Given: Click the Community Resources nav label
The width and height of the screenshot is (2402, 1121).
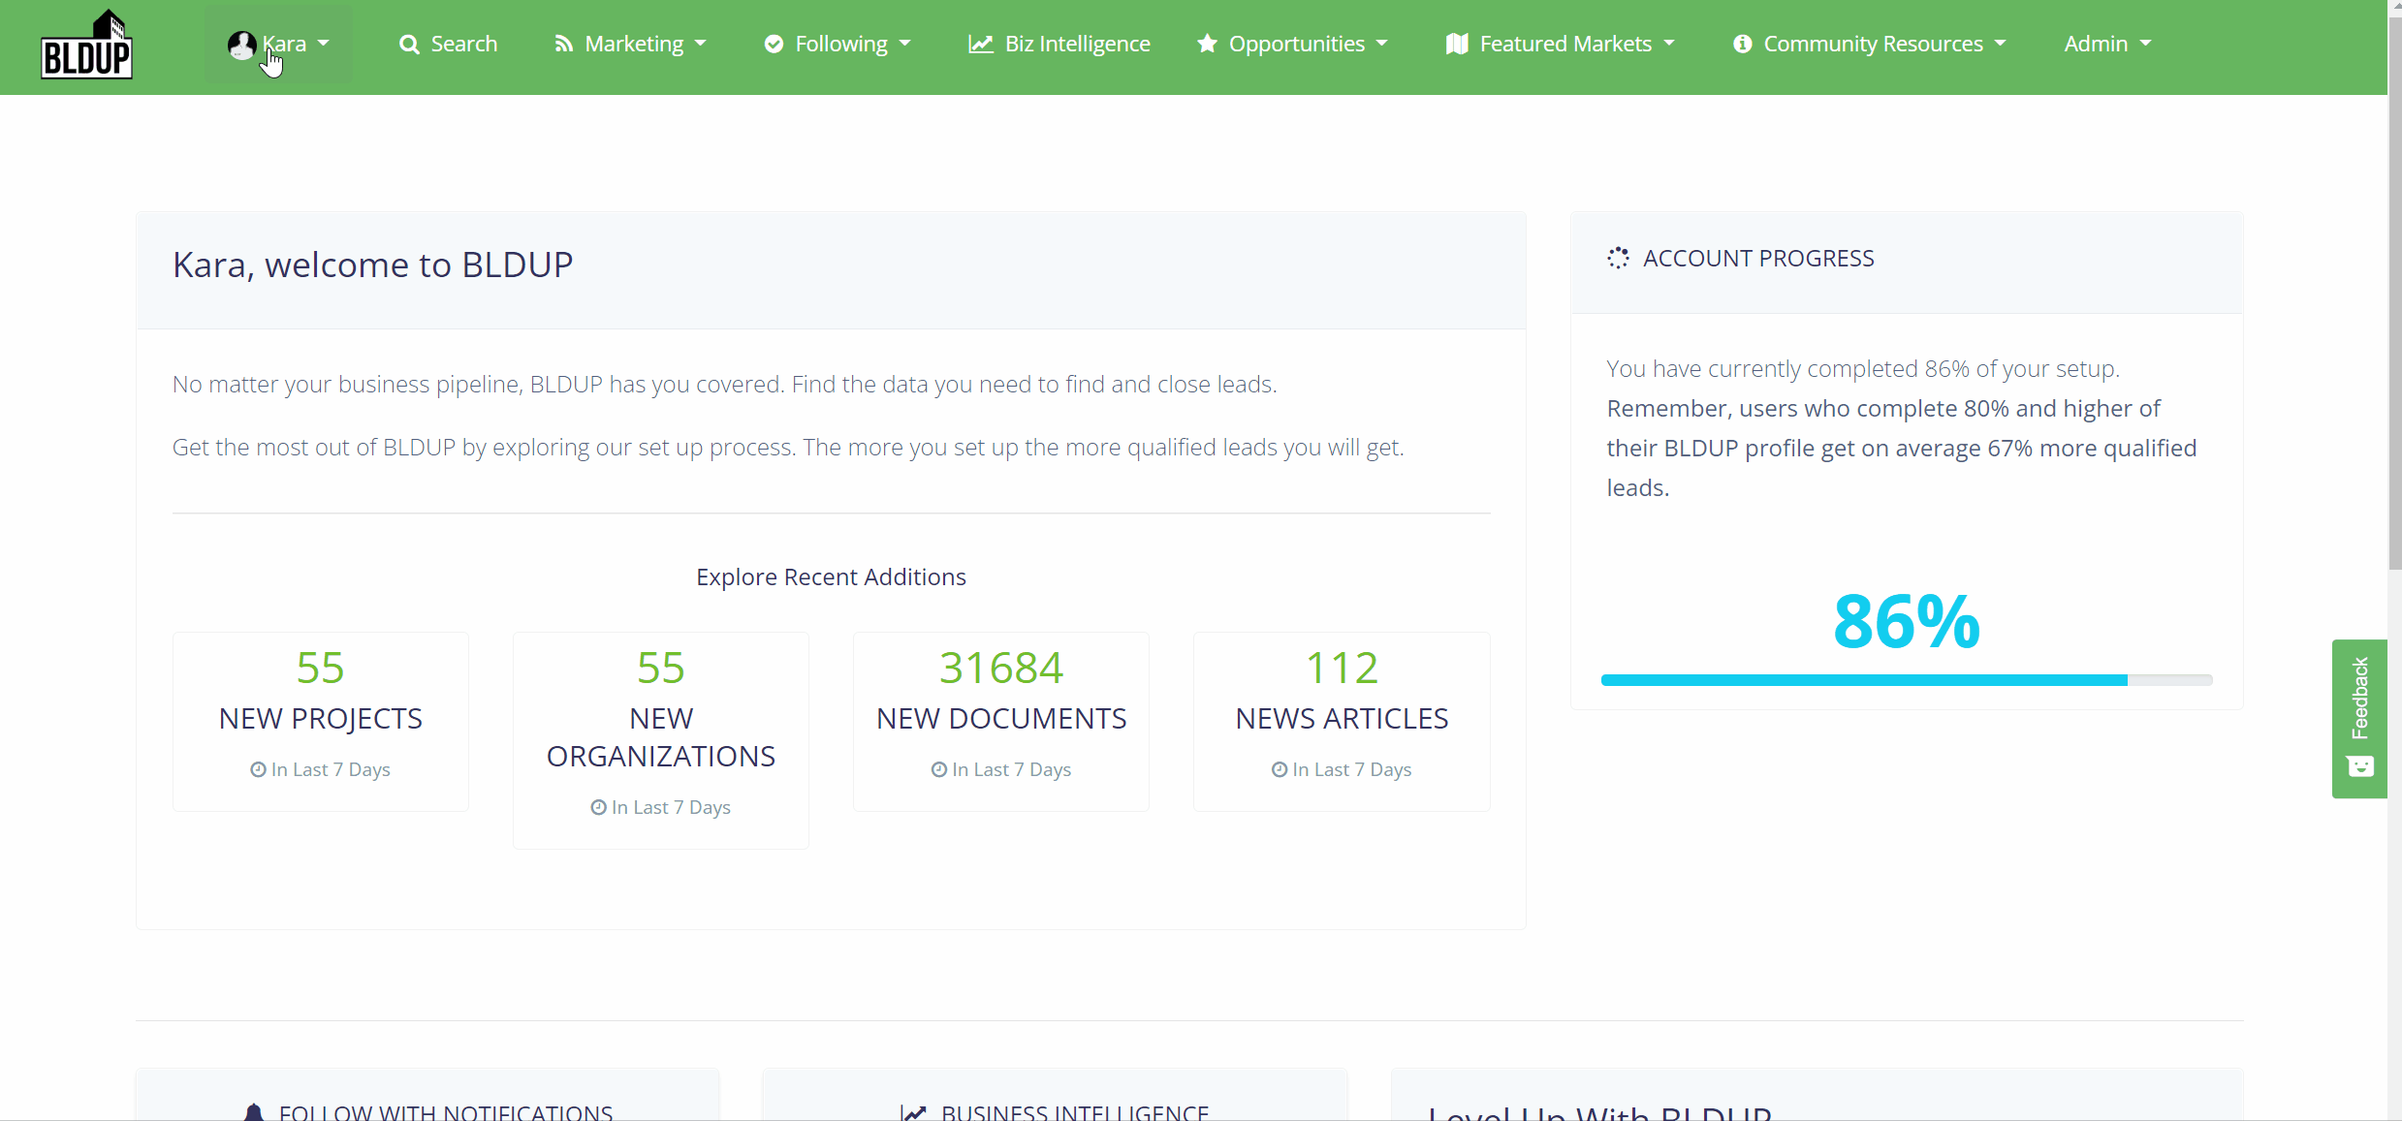Looking at the screenshot, I should click(1873, 45).
